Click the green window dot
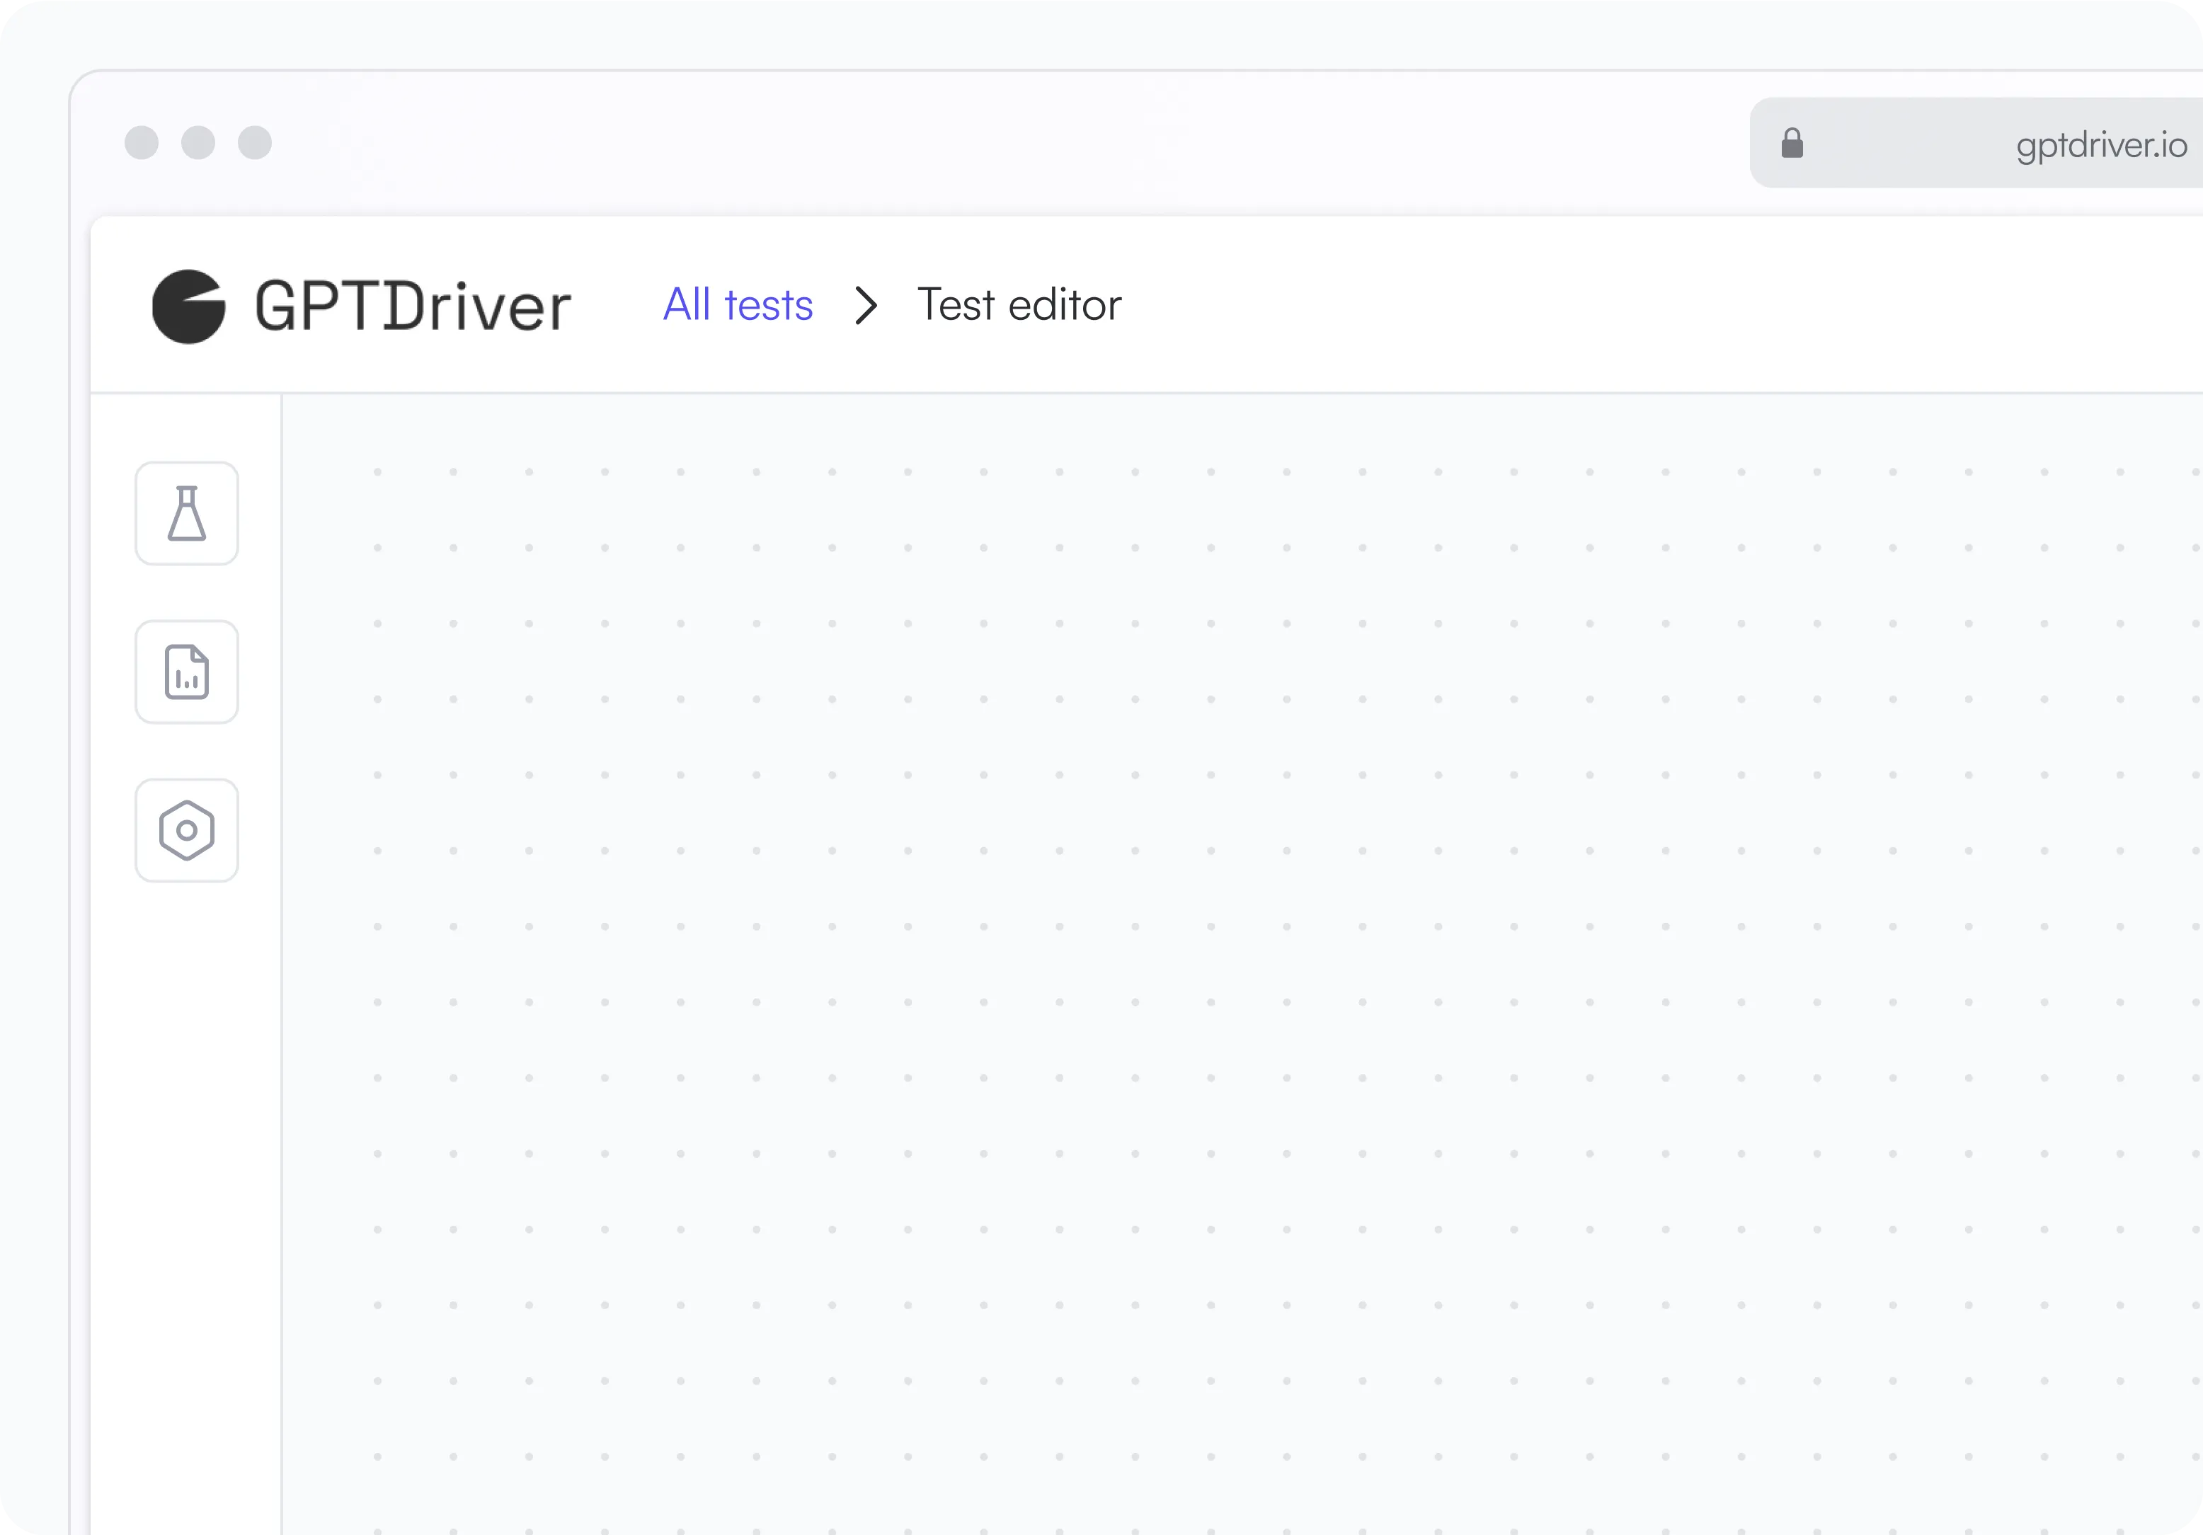Viewport: 2203px width, 1535px height. click(254, 143)
